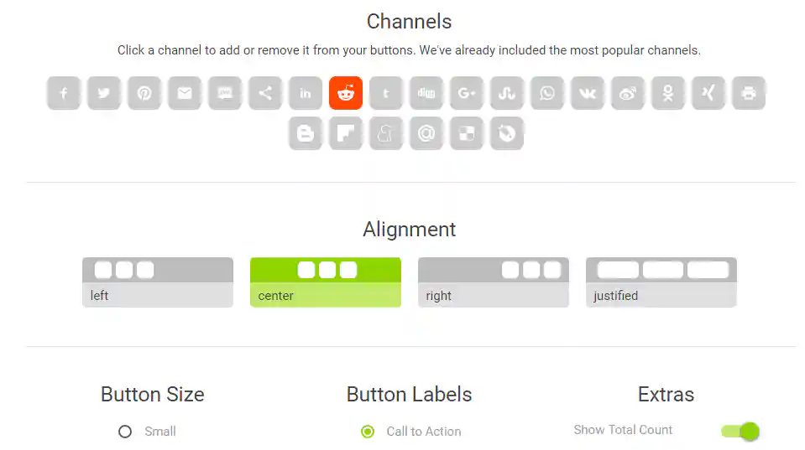Add the LinkedIn channel button
Screen dimensions: 805x450
306,93
